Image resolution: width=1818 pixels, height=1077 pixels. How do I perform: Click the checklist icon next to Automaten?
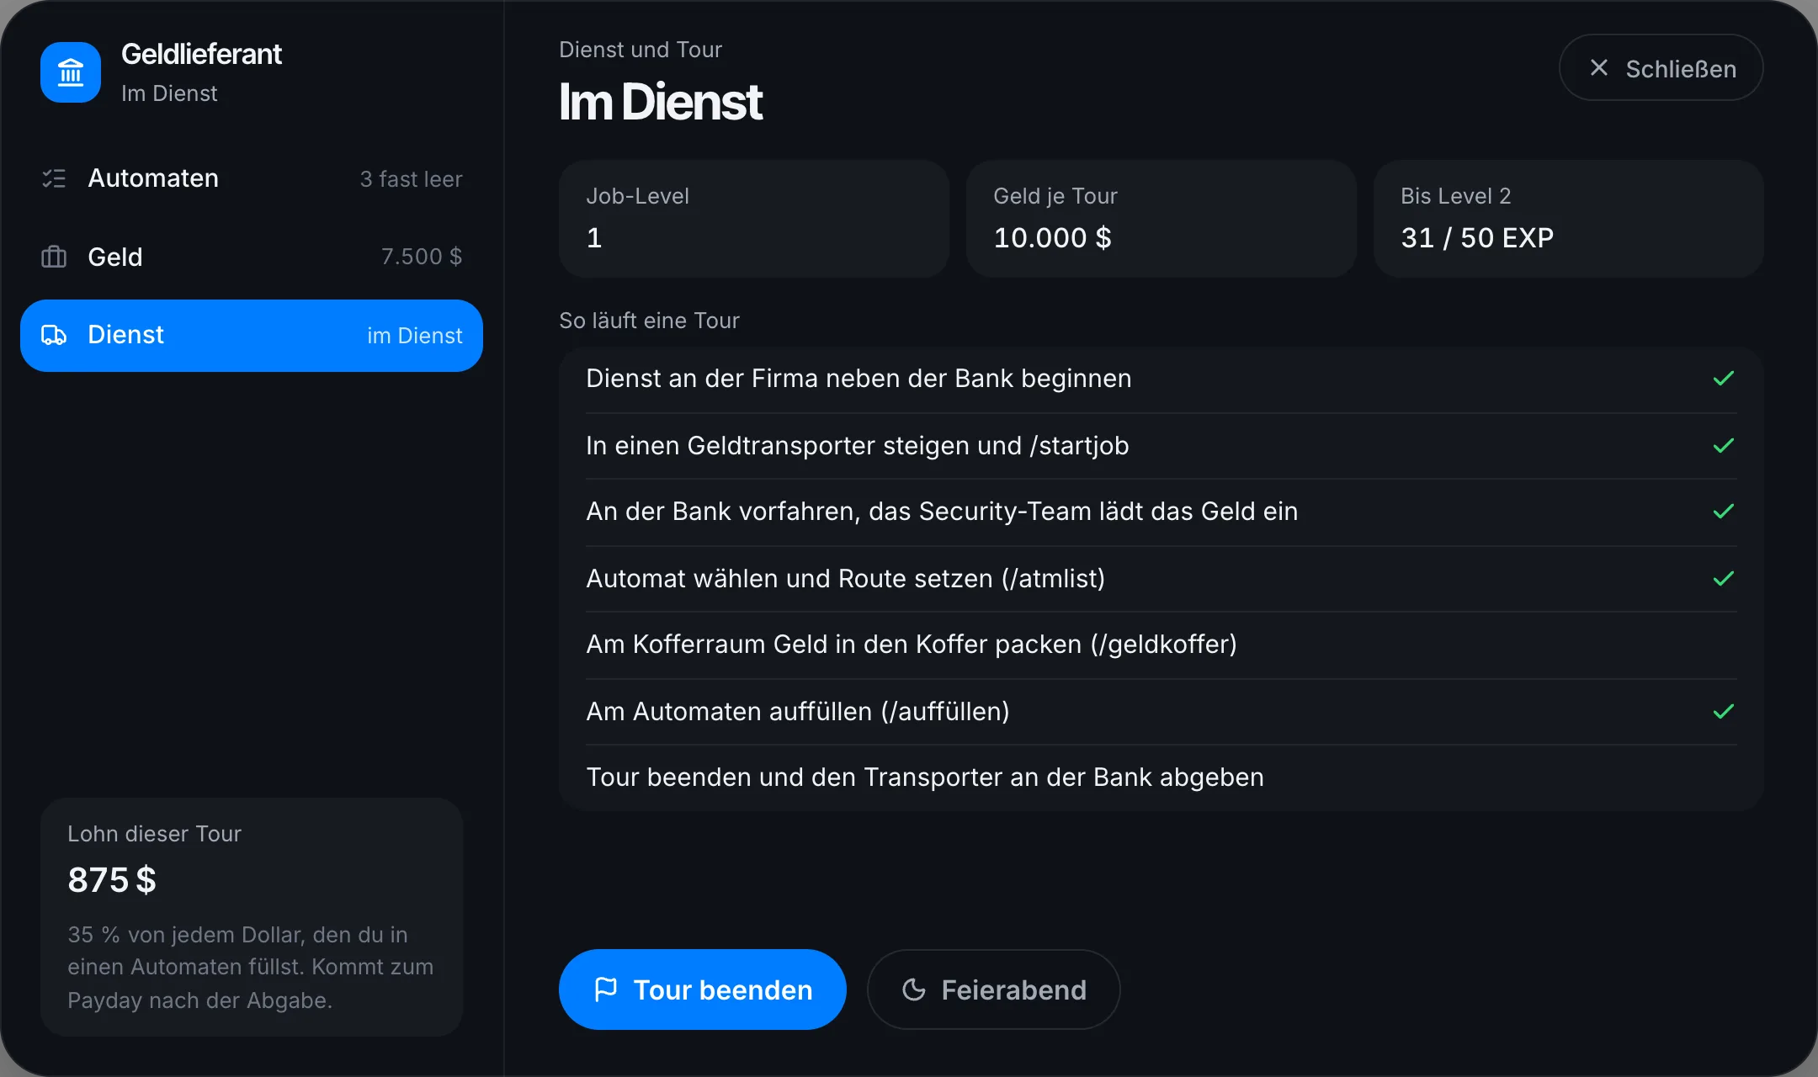click(54, 178)
